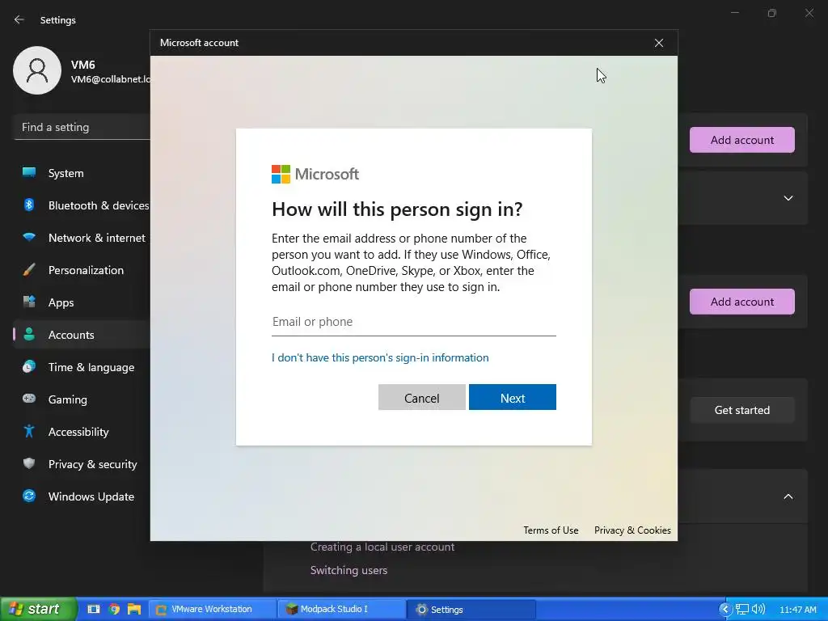Click I don't have this person's sign-in information
This screenshot has width=828, height=621.
380,357
